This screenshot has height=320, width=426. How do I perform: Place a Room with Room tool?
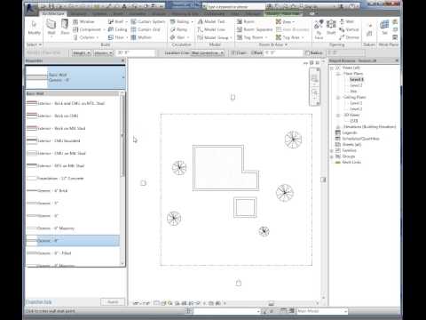246,21
